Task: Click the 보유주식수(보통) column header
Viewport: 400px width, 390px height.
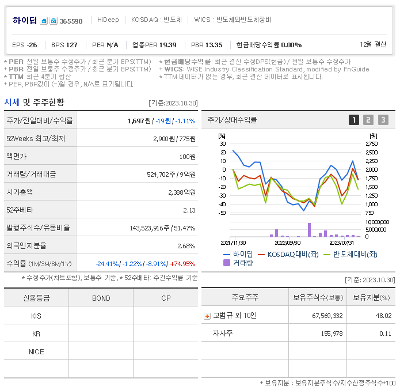Action: coord(318,298)
